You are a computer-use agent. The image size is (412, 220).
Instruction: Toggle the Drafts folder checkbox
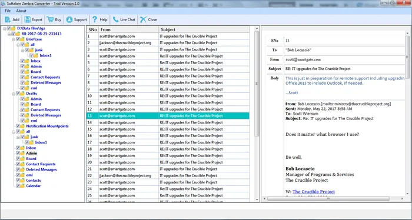pyautogui.click(x=18, y=94)
